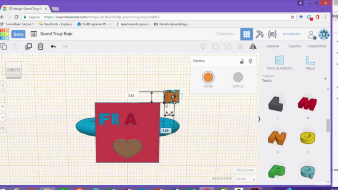Collapse the shapes panel with chevron

click(x=259, y=119)
